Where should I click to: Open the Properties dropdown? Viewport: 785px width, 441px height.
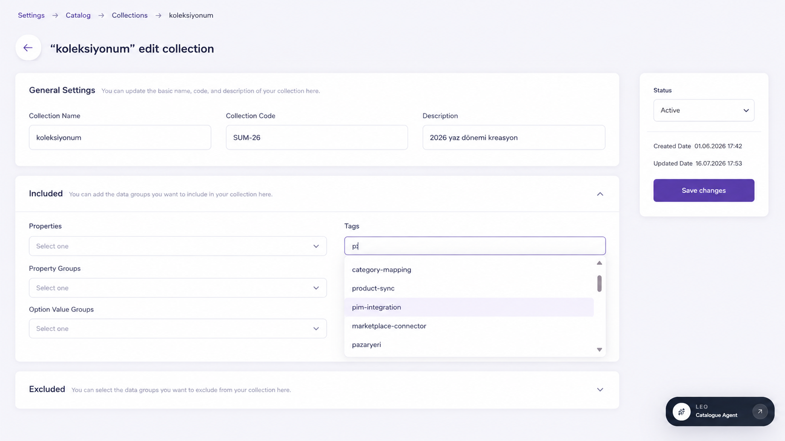point(177,246)
